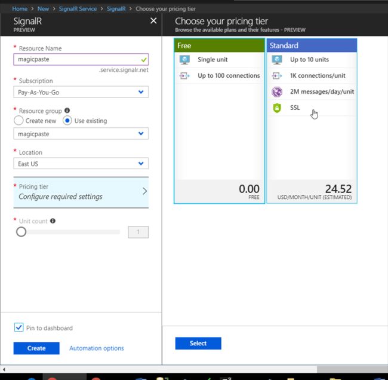Click the Unit count slider handle
This screenshot has width=388, height=380.
coord(21,232)
